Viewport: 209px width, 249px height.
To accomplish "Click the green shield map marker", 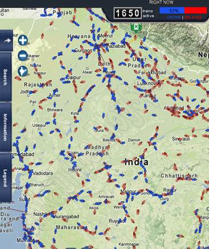I will point(136,27).
